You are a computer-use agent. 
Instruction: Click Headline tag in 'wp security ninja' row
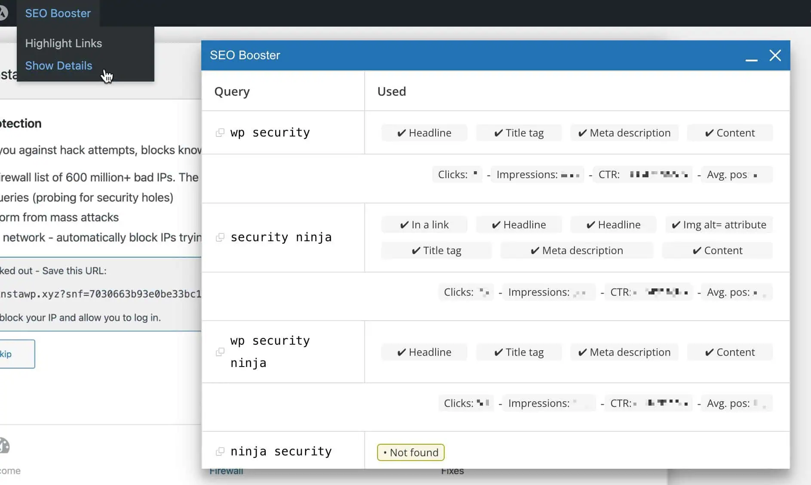(424, 352)
